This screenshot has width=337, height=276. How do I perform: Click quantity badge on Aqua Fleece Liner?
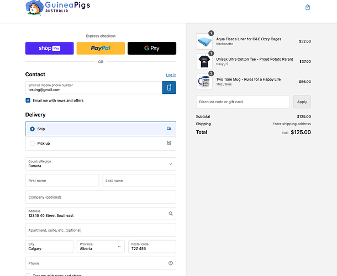click(x=211, y=33)
